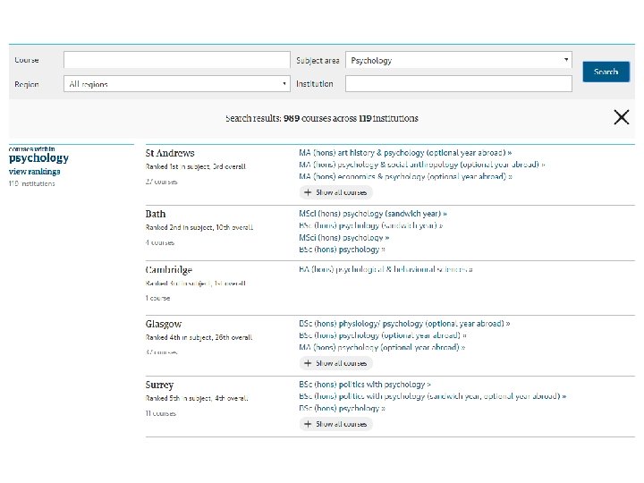Open the view rankings link
This screenshot has height=483, width=644.
35,171
